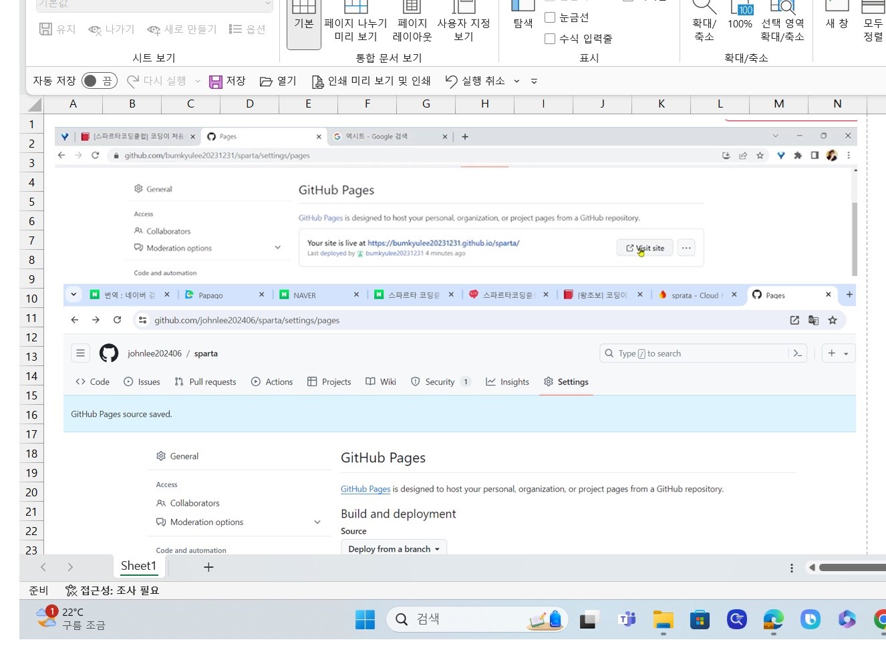This screenshot has width=886, height=666.
Task: Open File Explorer from the taskbar
Action: (x=663, y=620)
